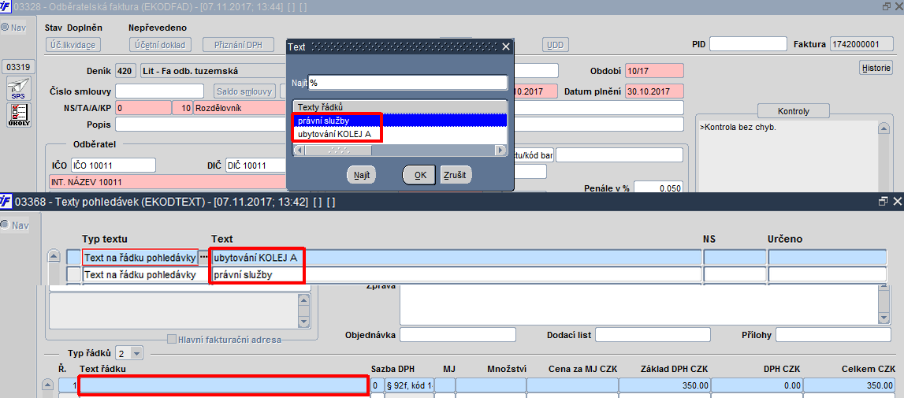Cancel the Text dialog with Zrušit

456,174
